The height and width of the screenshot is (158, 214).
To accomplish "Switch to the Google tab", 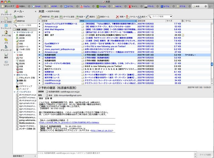I will pos(104,6).
